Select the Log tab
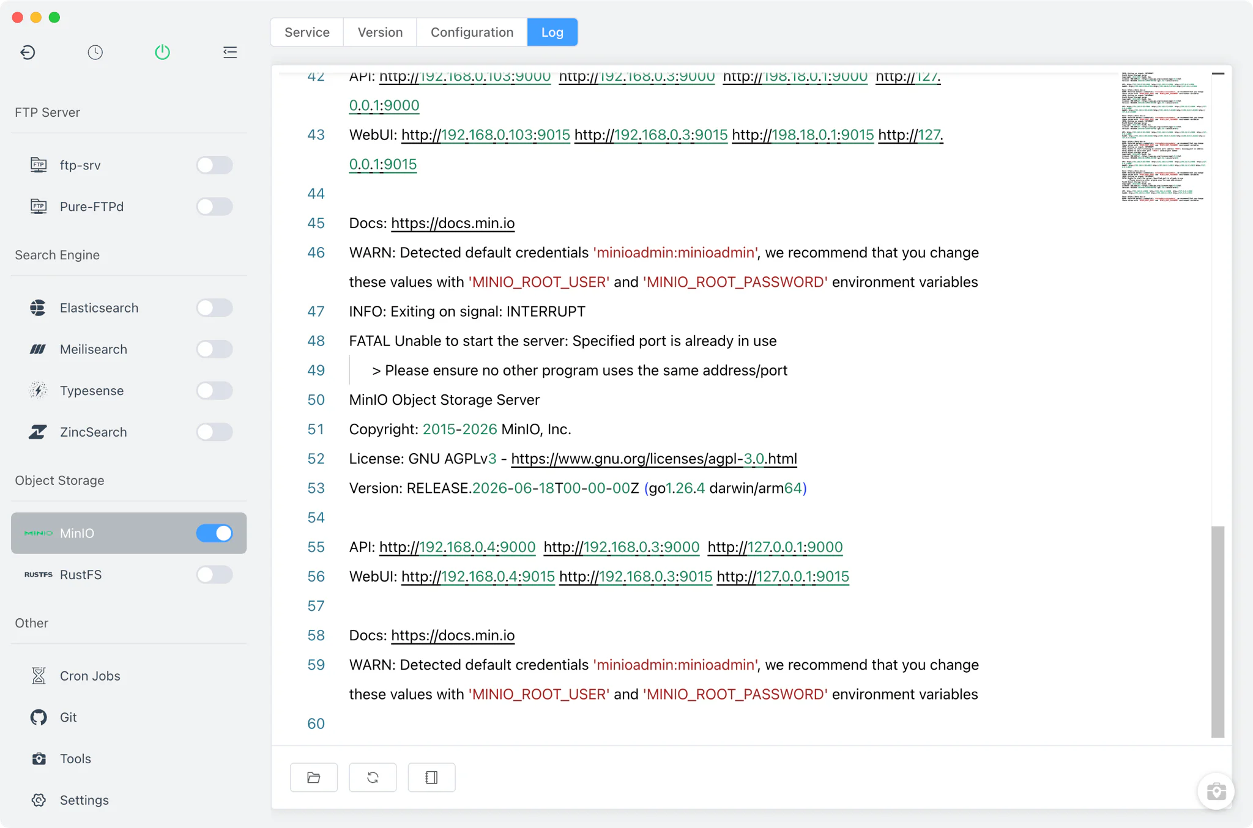Screen dimensions: 1253x828 (552, 32)
